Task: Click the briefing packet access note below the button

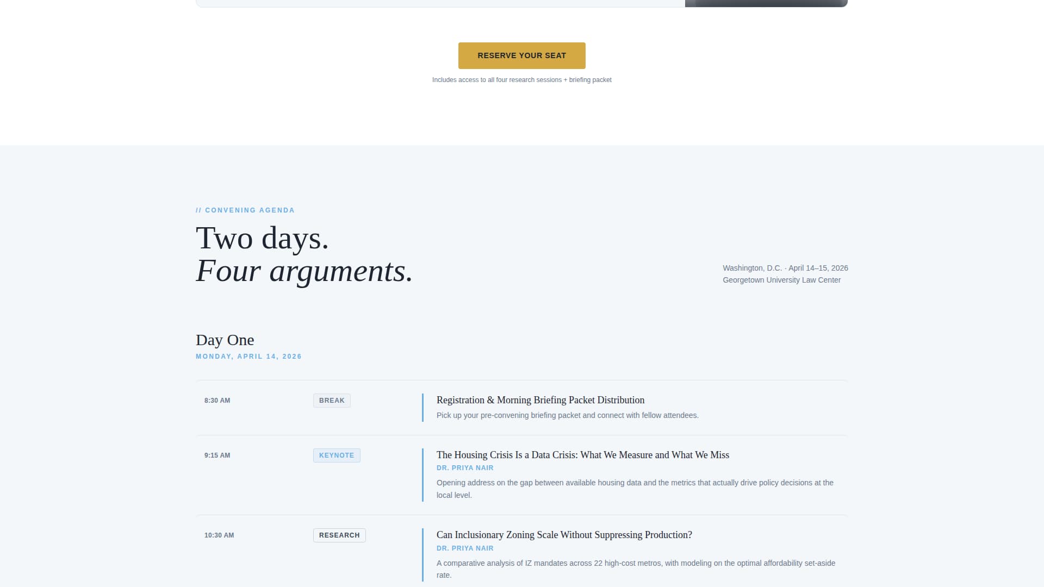Action: (521, 79)
